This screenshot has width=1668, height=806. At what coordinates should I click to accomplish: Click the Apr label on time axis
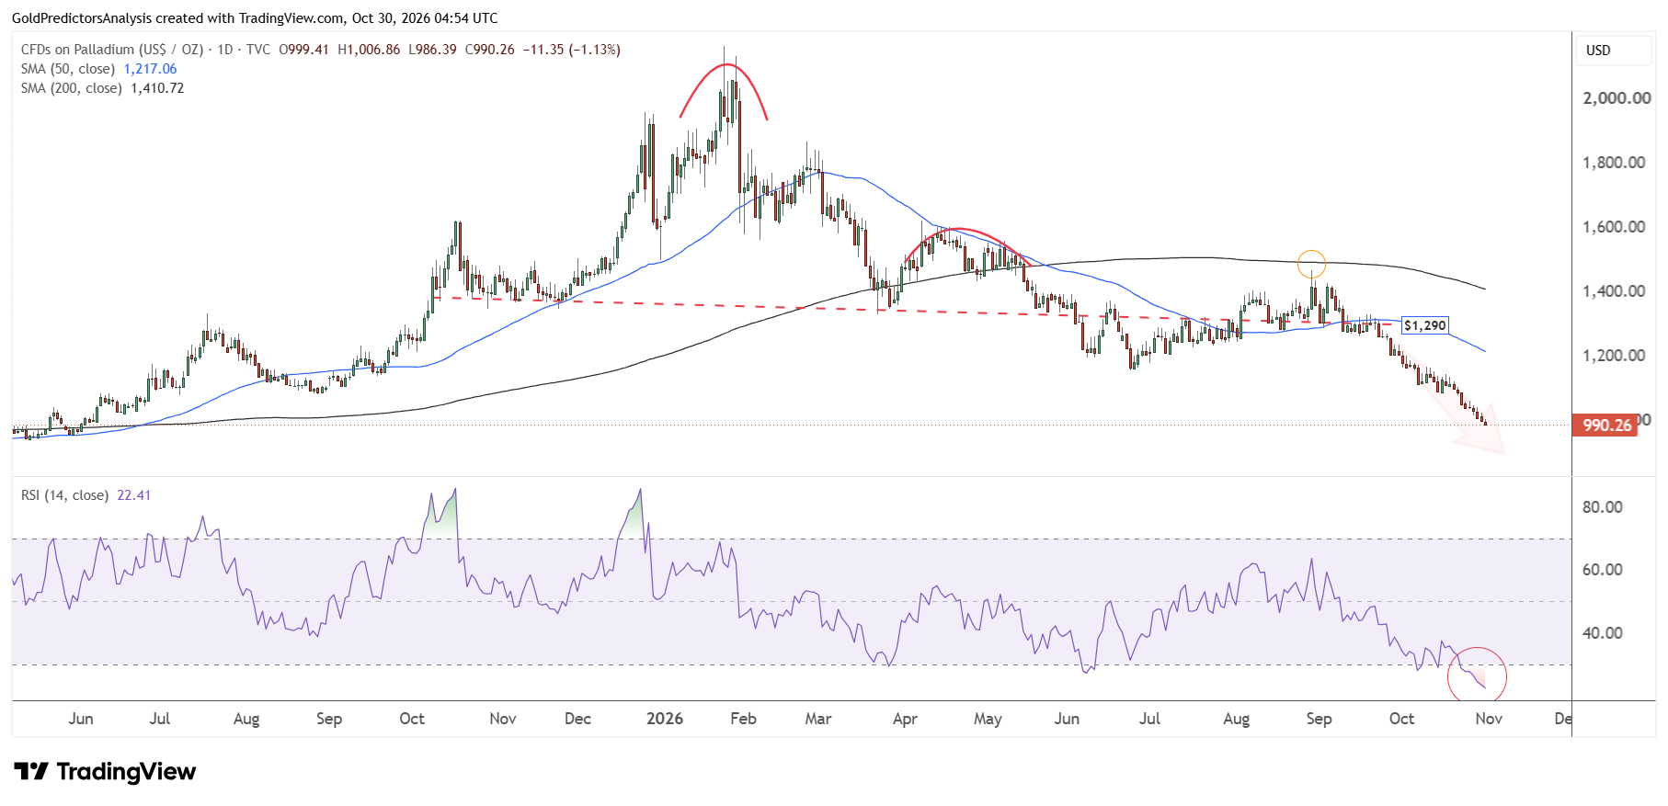tap(905, 719)
